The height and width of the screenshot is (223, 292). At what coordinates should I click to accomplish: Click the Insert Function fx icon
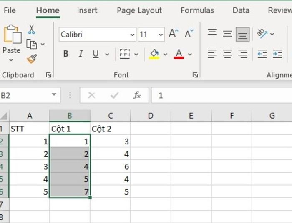pyautogui.click(x=137, y=95)
